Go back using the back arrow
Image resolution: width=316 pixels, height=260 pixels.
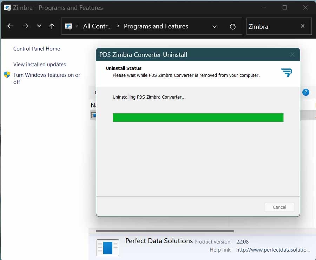(10, 26)
